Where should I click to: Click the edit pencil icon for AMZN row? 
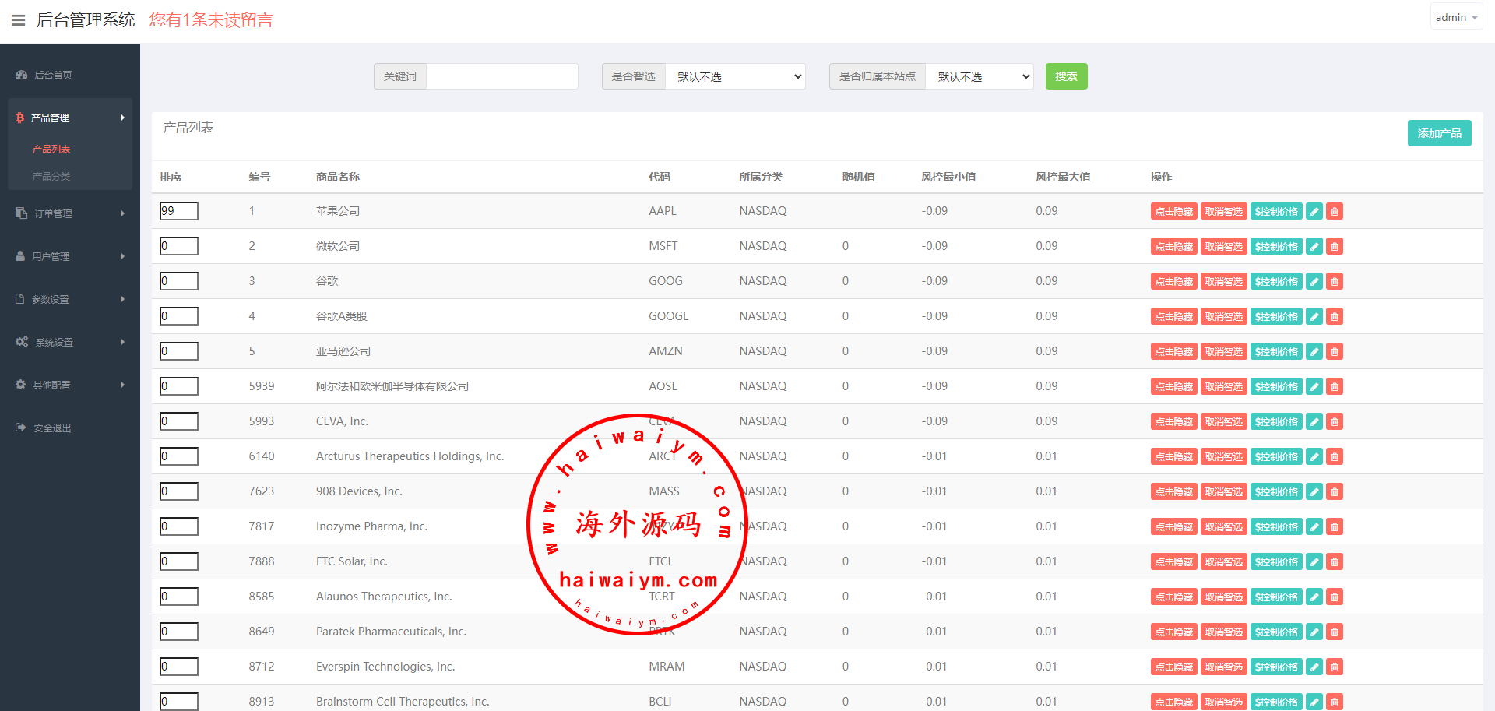coord(1314,352)
